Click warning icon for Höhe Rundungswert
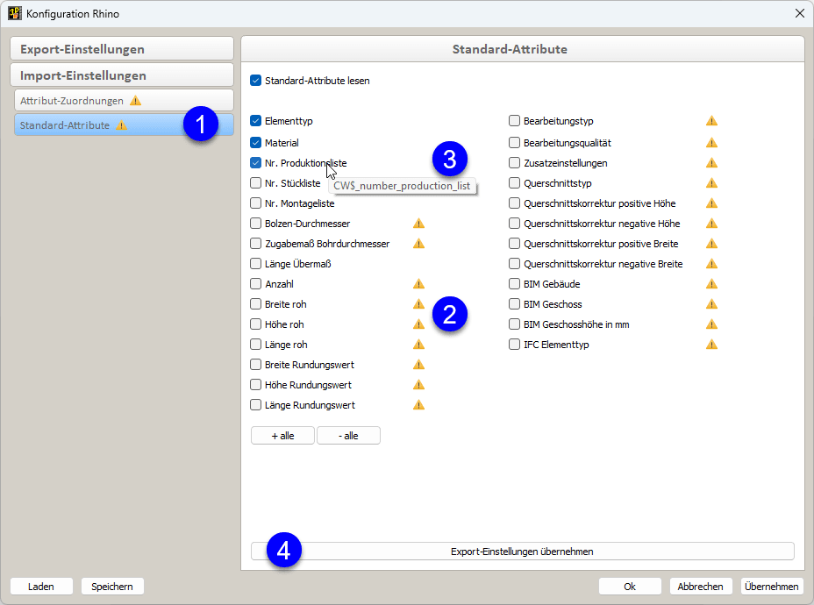 pos(419,385)
